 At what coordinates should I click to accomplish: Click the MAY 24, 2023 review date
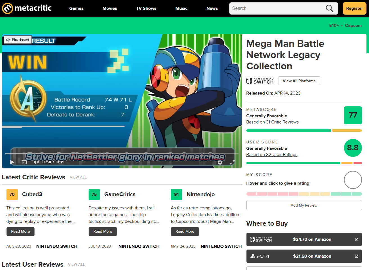[x=183, y=246]
